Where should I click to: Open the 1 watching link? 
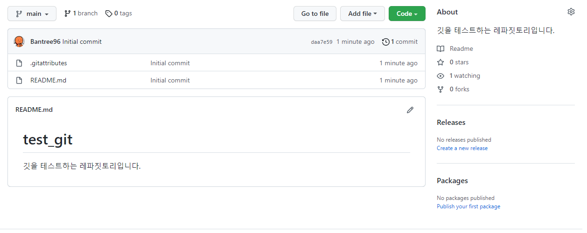click(x=465, y=75)
